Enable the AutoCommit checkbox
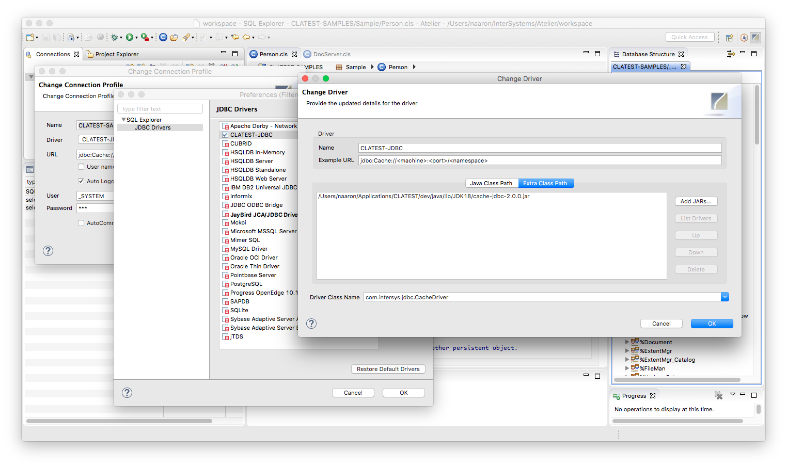Screen dimensions: 787x467 pos(81,223)
